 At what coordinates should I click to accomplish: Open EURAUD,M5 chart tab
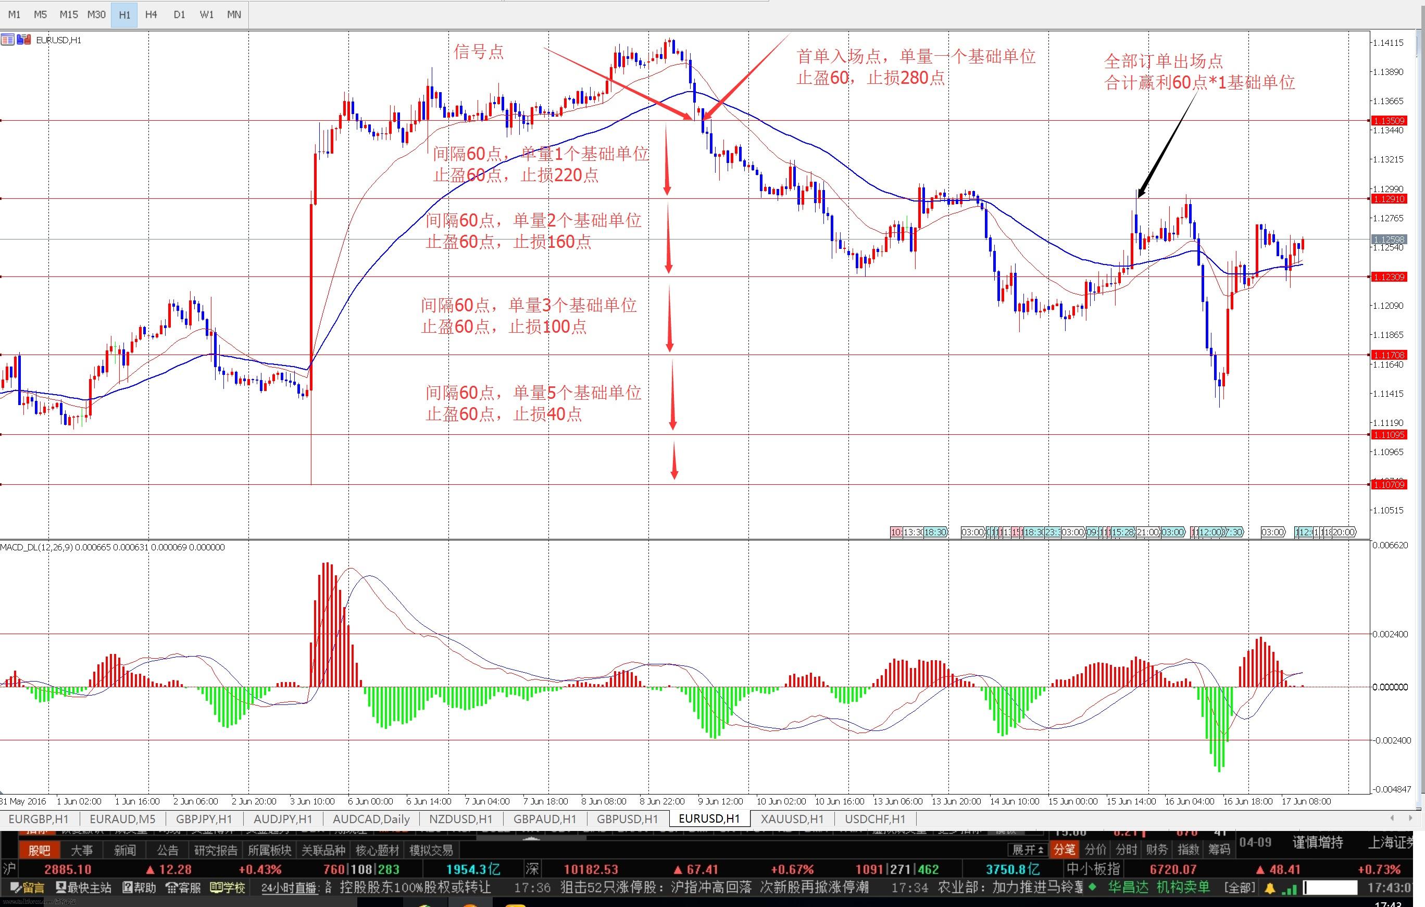pos(122,819)
